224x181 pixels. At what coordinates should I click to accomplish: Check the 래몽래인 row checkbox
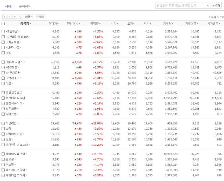point(3,123)
